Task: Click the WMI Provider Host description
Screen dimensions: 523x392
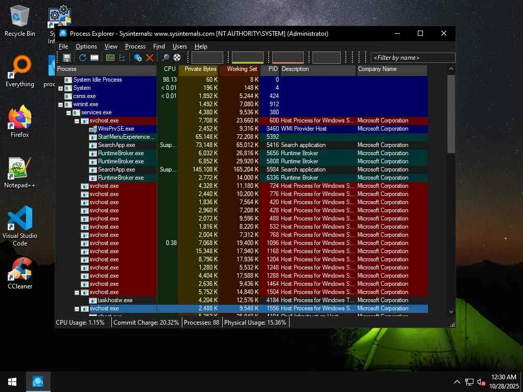Action: click(x=303, y=129)
